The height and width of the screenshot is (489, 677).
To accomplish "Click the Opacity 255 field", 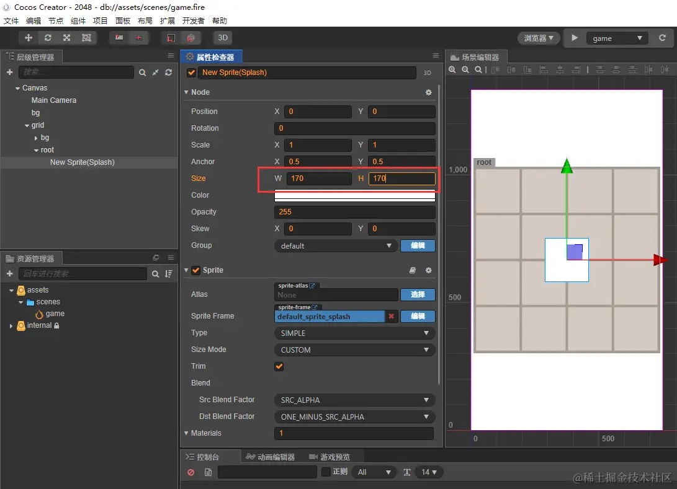I will 354,212.
